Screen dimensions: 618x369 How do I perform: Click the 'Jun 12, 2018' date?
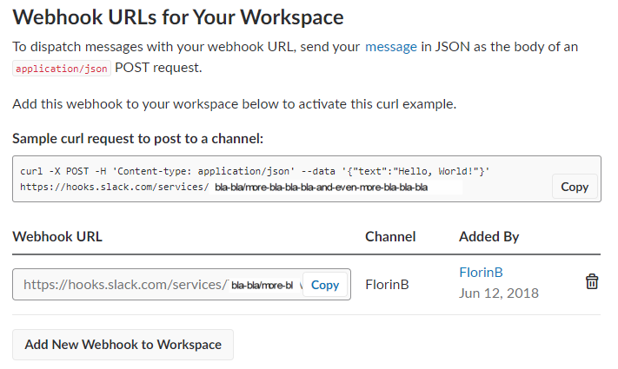499,293
